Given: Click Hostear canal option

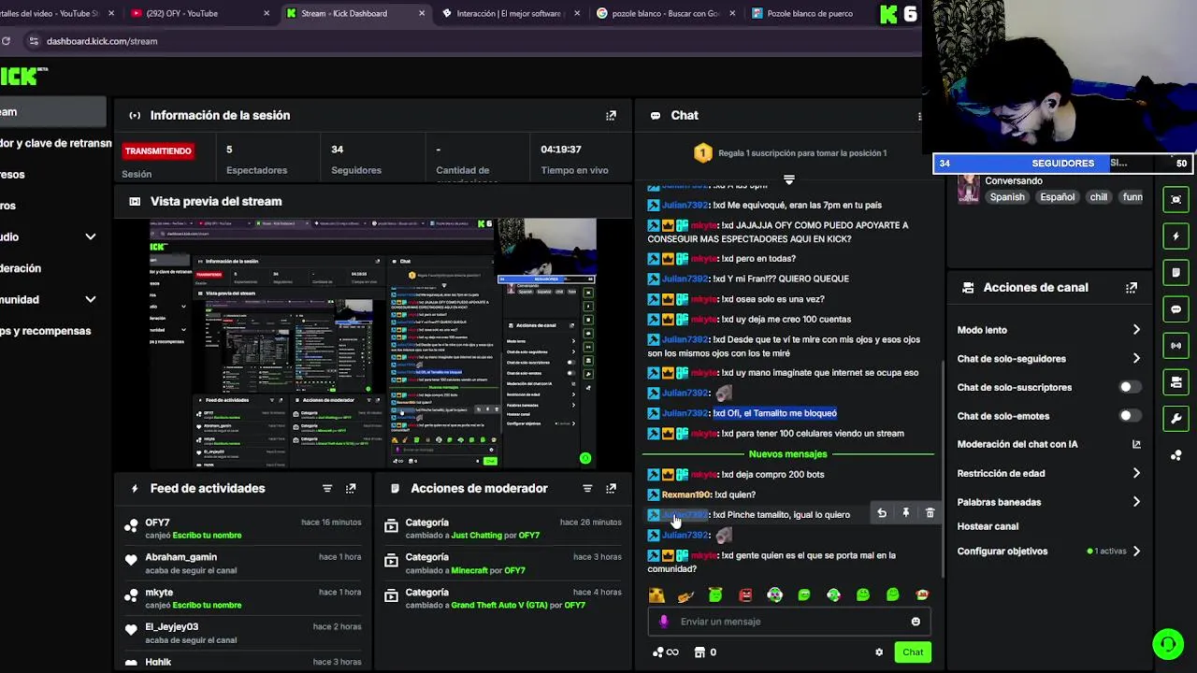Looking at the screenshot, I should click(988, 526).
